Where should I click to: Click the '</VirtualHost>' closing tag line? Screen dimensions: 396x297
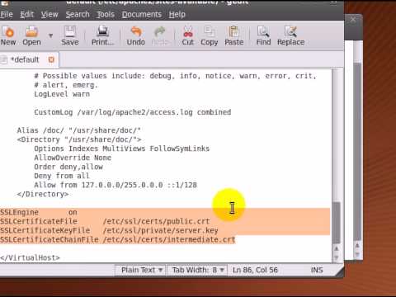pos(30,257)
